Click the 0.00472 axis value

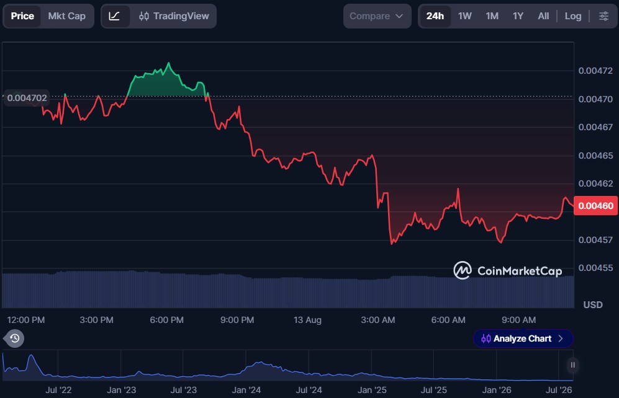595,71
